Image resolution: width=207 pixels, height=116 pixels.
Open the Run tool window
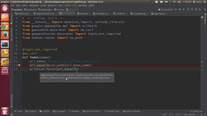coord(18,111)
